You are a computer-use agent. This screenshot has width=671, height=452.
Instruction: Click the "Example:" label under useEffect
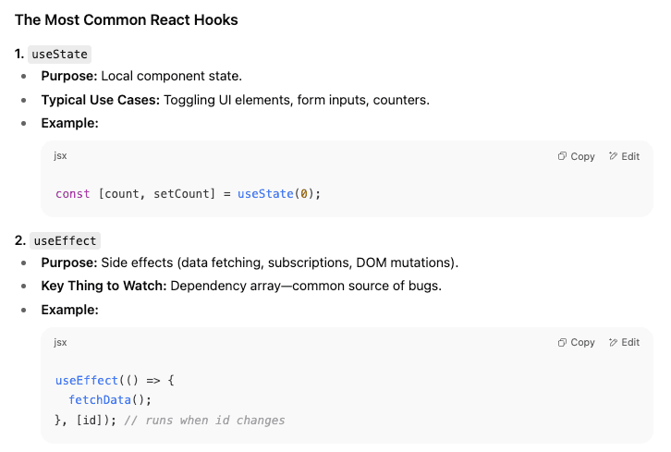point(69,310)
